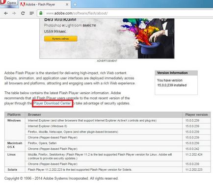Click the green padlock security icon
Screen dimensions: 213x187
coord(41,13)
